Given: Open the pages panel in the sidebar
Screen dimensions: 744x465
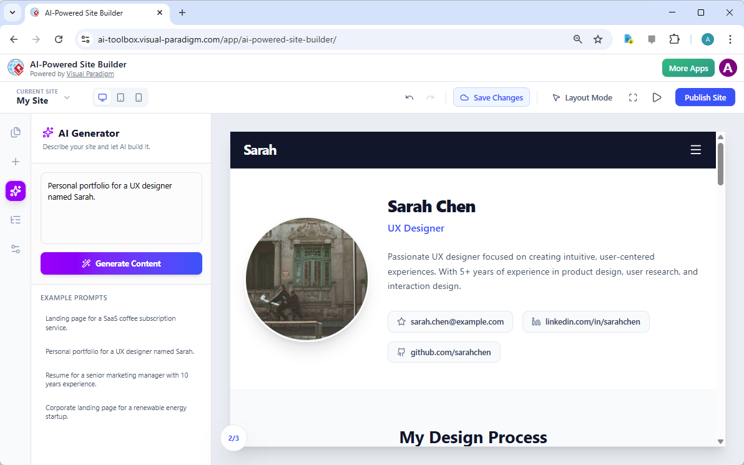Looking at the screenshot, I should pos(16,132).
